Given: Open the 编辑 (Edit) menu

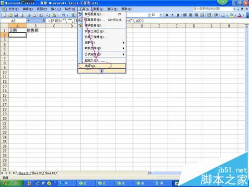Looking at the screenshot, I should click(x=27, y=9).
